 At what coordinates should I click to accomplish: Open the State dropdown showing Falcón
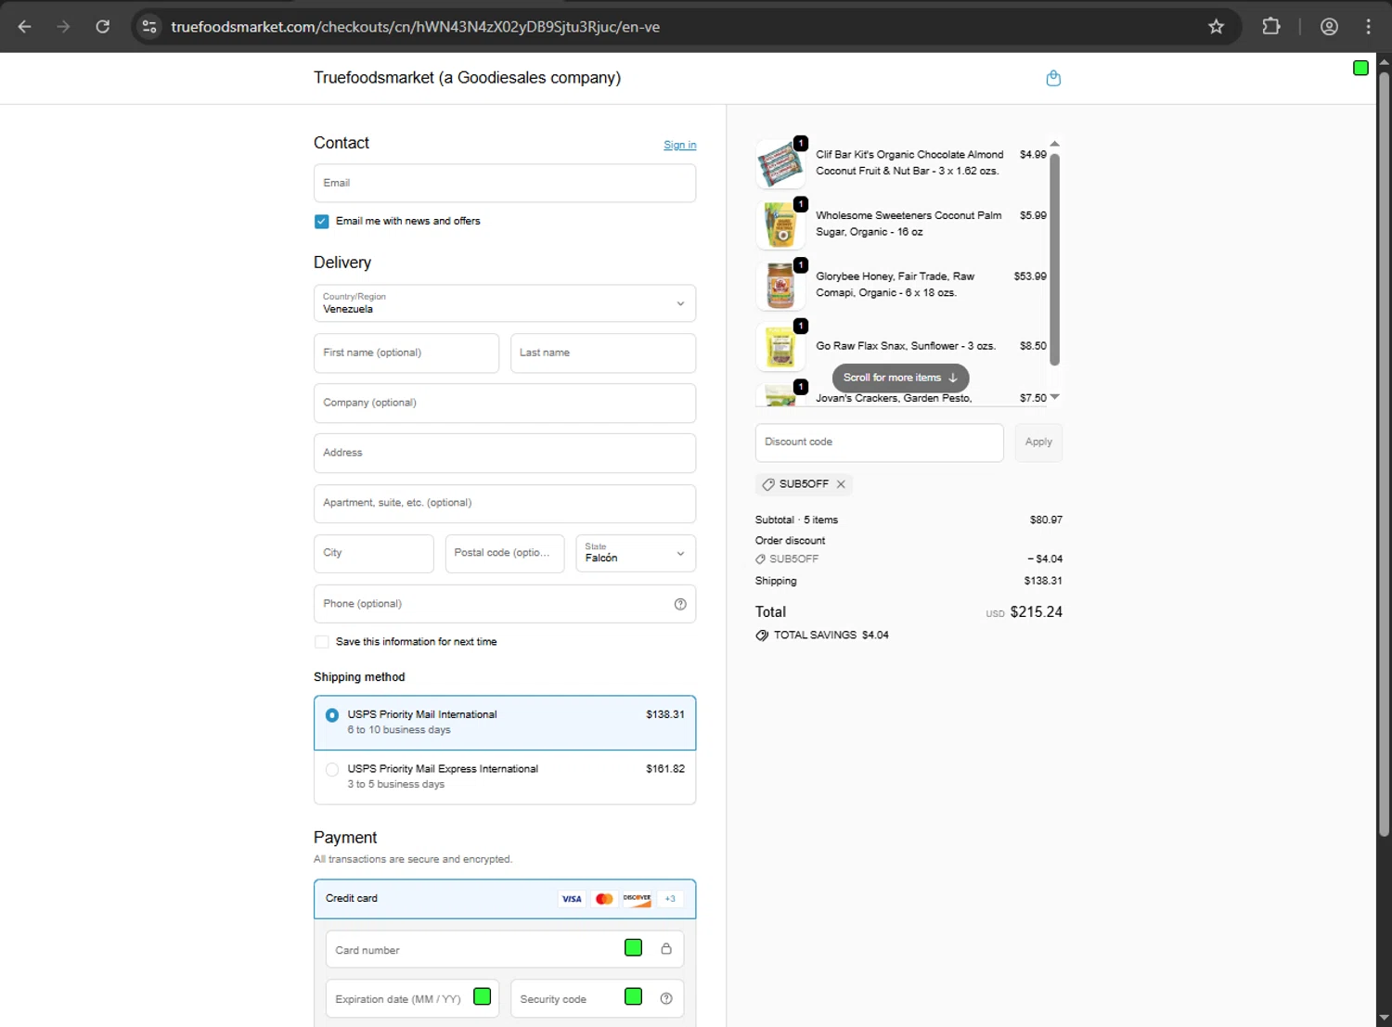pyautogui.click(x=635, y=554)
